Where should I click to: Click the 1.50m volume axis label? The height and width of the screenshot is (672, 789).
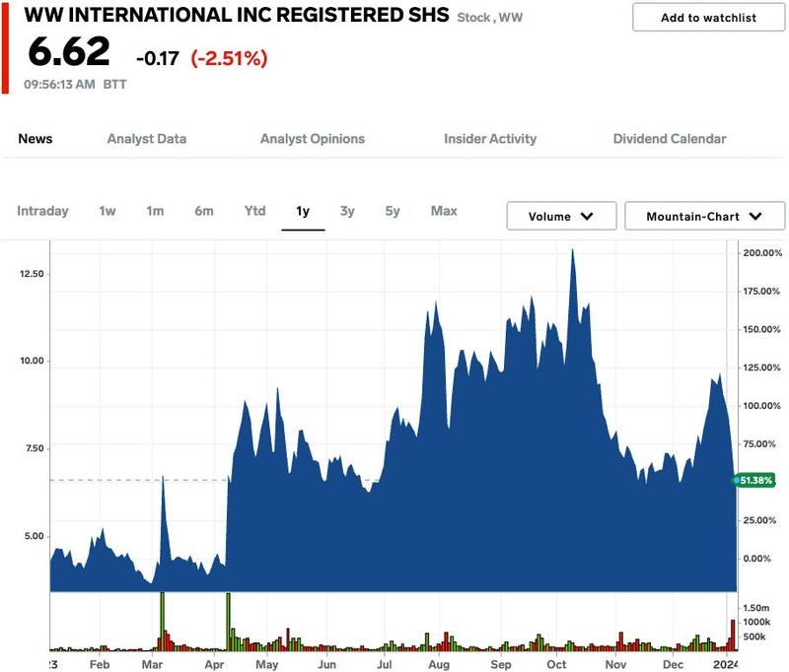point(756,608)
